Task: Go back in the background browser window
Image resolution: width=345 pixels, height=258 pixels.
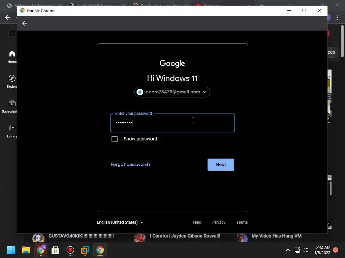Action: (7, 17)
